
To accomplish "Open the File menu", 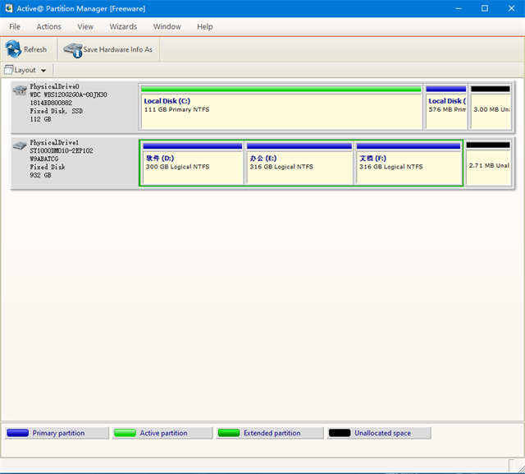I will click(x=15, y=26).
